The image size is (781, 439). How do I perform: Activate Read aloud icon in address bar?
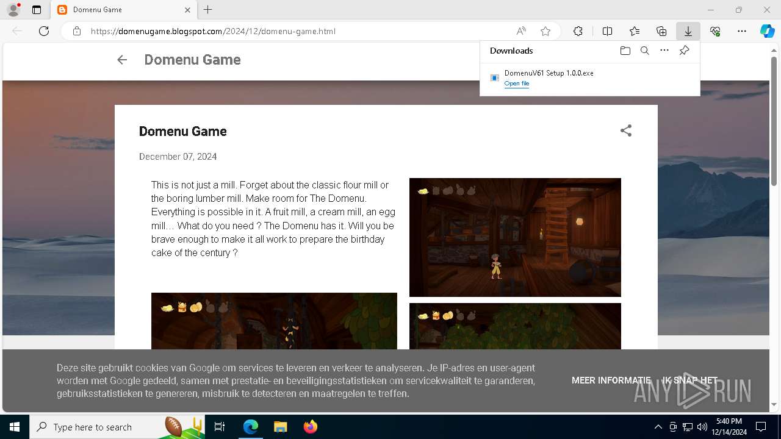coord(521,31)
